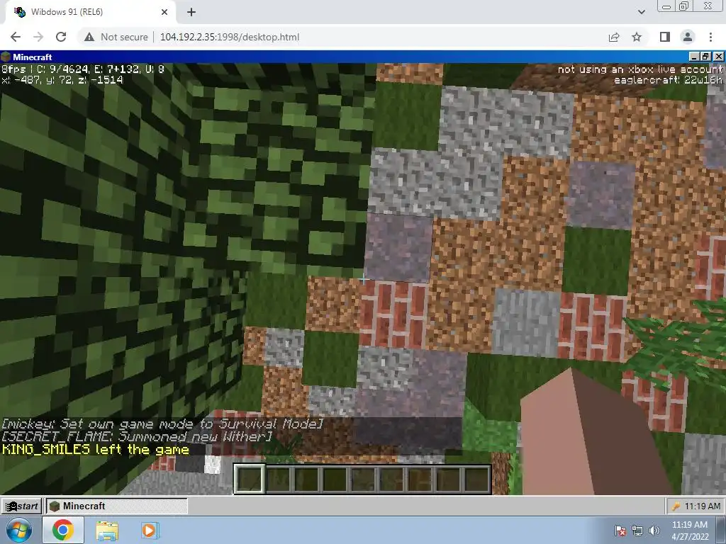Minimize the Chrome browser window
The width and height of the screenshot is (726, 544).
pos(666,6)
